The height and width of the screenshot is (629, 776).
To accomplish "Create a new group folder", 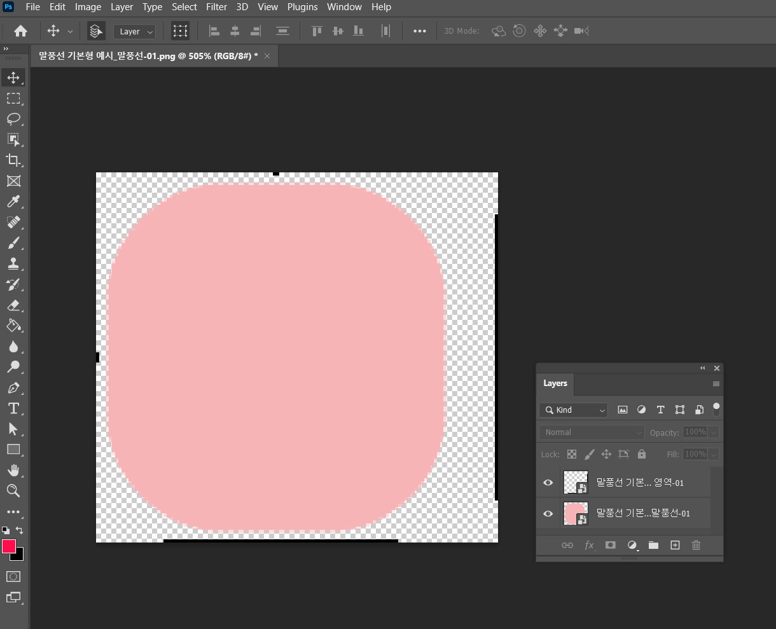I will (653, 545).
